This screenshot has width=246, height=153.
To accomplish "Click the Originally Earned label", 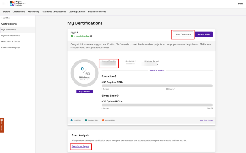I will 151,61.
